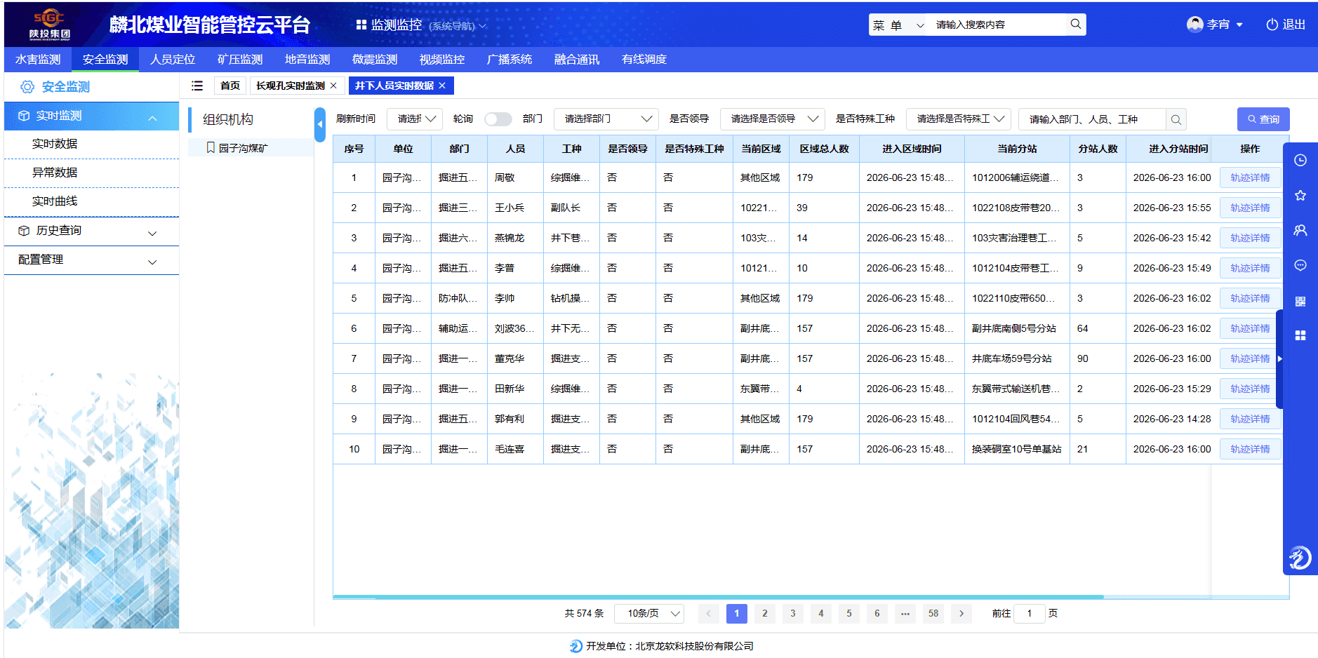Collapse the 实时监测 menu section
1318x658 pixels.
pos(152,118)
